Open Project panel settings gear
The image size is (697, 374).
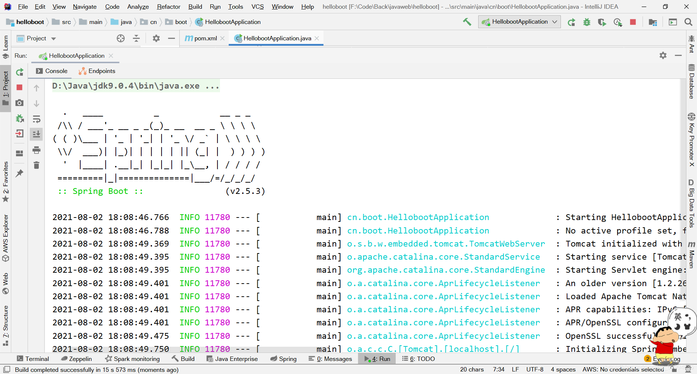[x=156, y=38]
